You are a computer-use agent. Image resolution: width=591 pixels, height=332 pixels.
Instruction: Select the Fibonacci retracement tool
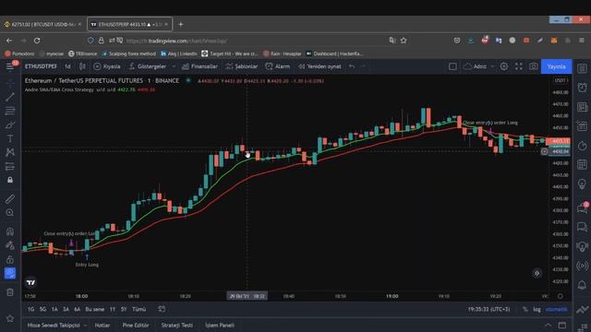pyautogui.click(x=10, y=111)
